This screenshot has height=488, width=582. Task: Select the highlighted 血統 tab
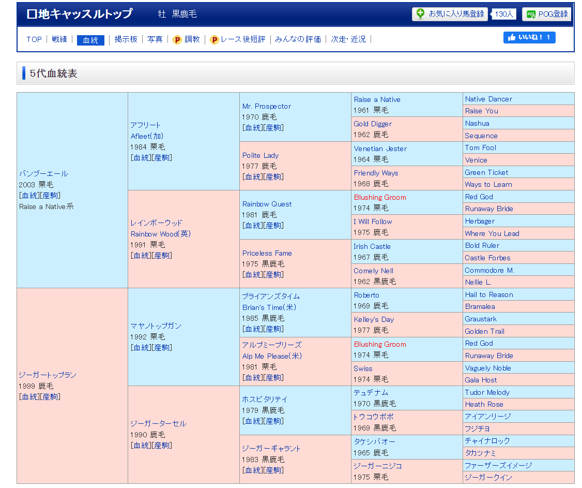(90, 40)
